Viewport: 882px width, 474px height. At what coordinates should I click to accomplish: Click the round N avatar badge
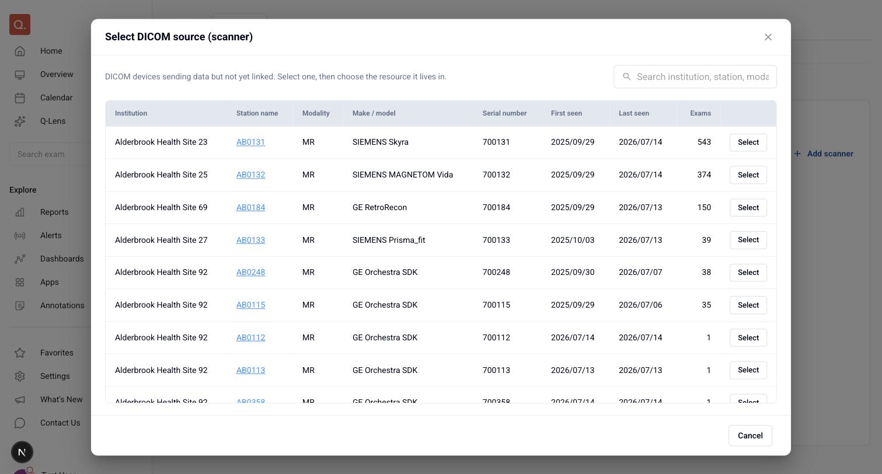click(x=22, y=452)
